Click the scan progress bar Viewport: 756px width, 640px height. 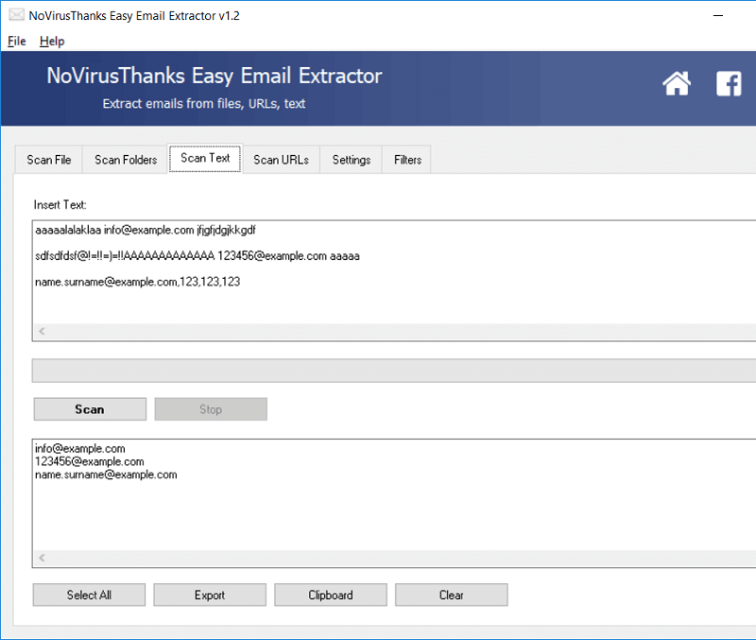point(394,371)
